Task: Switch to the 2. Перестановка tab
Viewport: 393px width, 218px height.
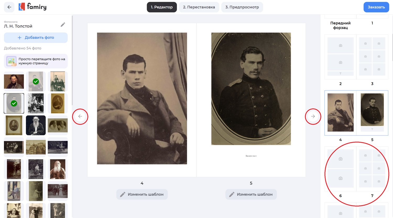Action: tap(199, 7)
